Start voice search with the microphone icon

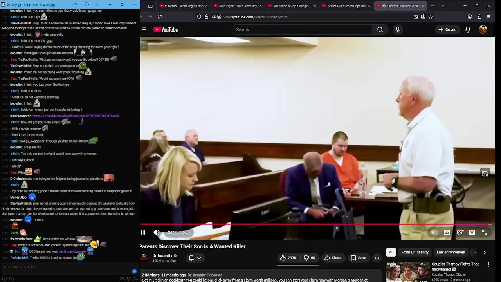pos(398,30)
